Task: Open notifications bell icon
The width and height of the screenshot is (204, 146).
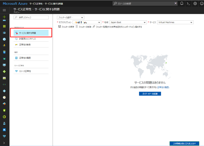Action: click(182, 3)
